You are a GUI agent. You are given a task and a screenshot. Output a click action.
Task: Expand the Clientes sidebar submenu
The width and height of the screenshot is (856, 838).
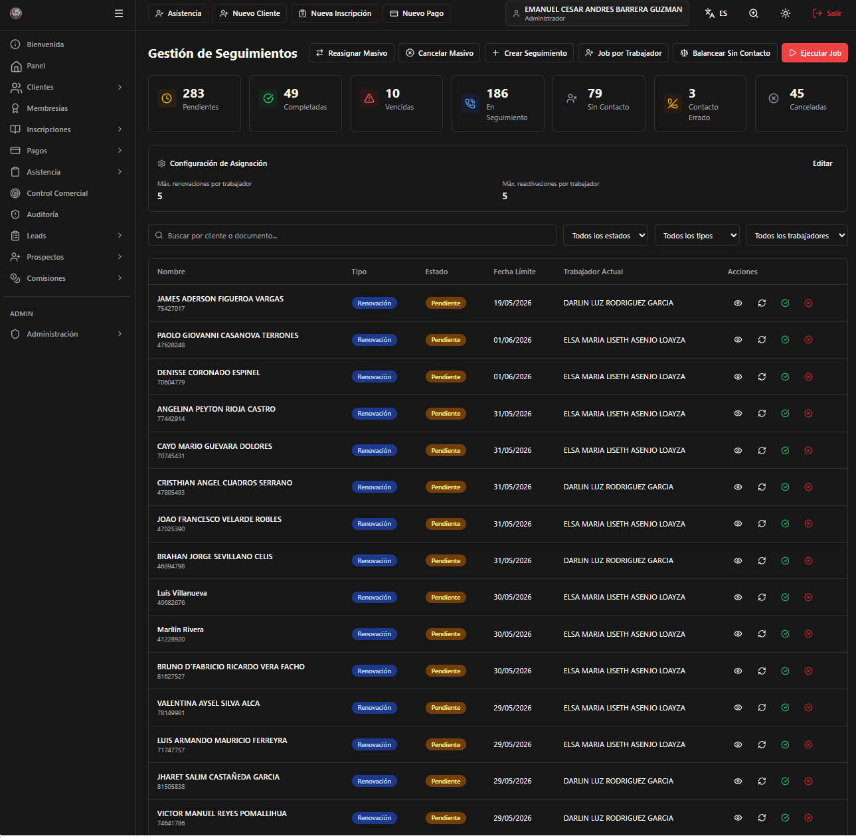point(66,87)
